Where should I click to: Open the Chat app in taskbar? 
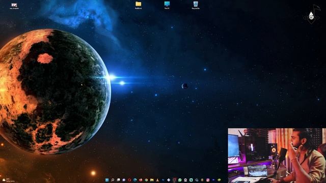tap(124, 180)
